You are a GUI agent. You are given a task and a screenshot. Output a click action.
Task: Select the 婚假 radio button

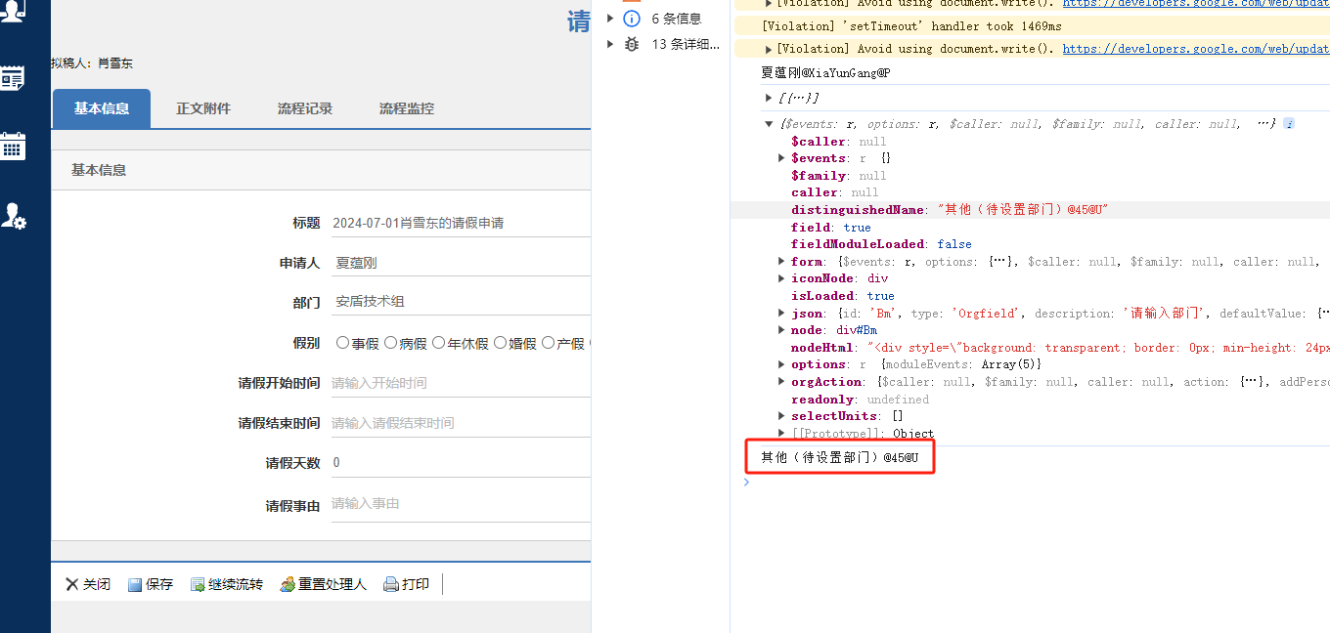click(x=500, y=343)
